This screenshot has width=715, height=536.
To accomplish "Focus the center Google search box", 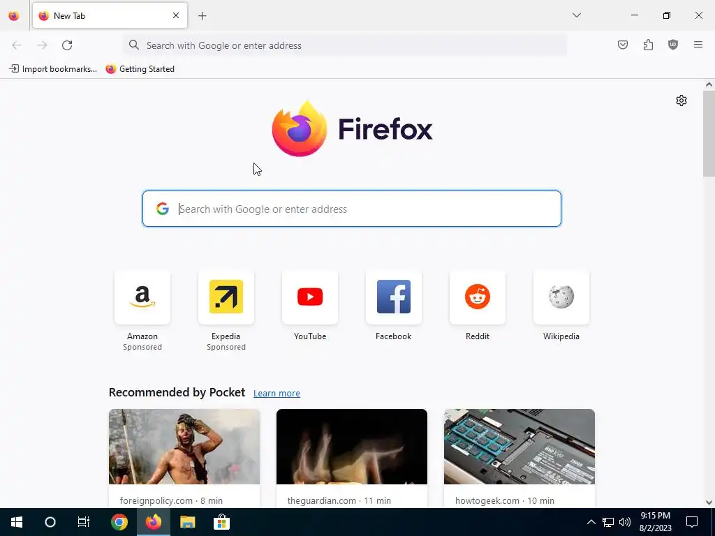I will pos(352,209).
